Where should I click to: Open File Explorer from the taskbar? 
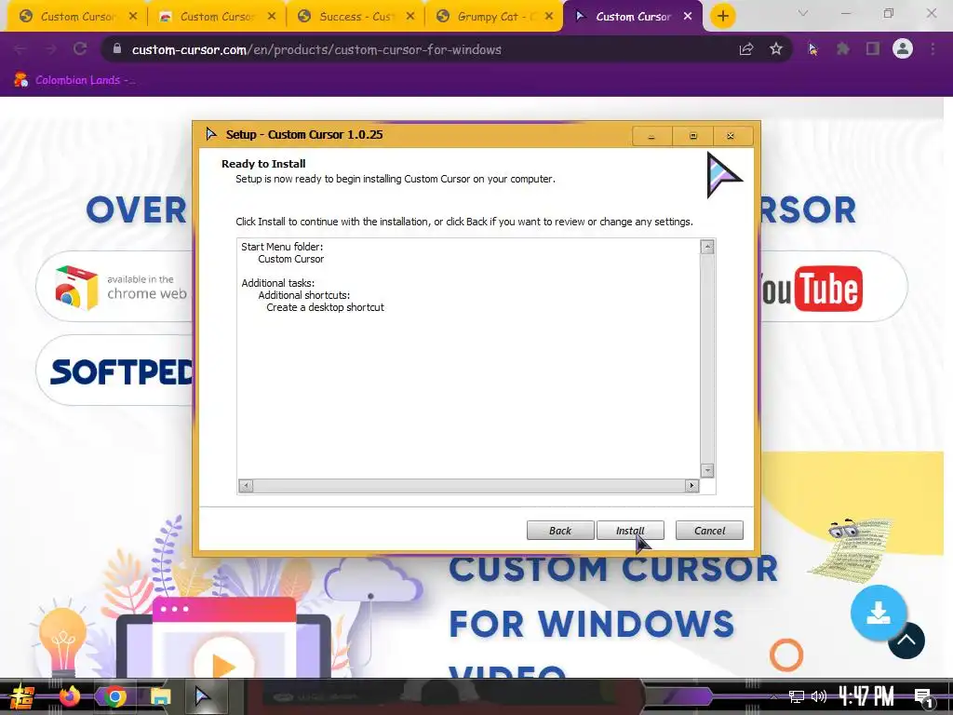point(160,696)
